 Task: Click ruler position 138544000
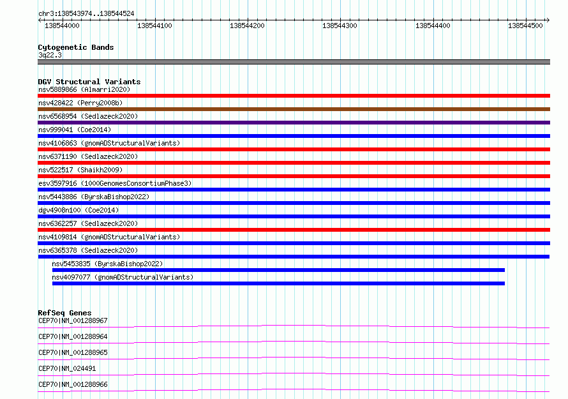(x=62, y=26)
